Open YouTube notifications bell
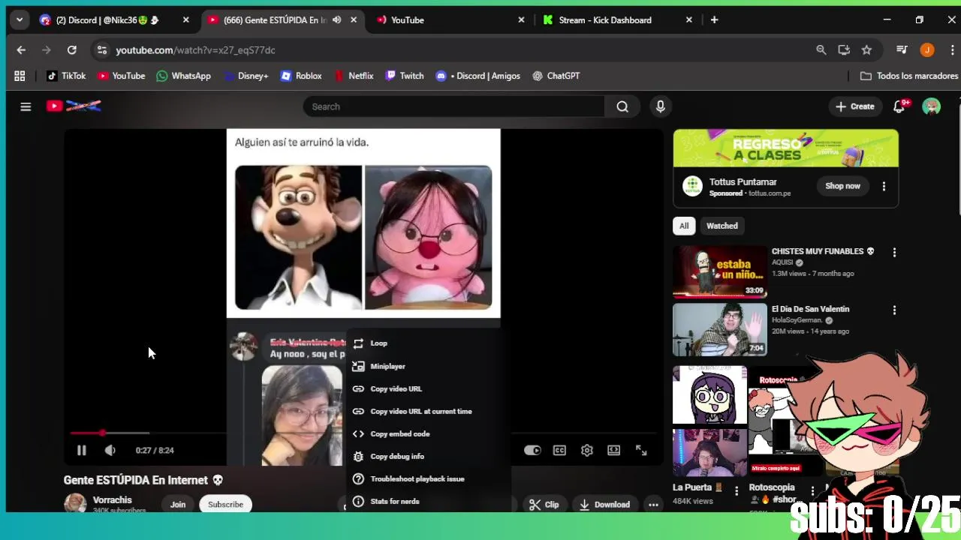The width and height of the screenshot is (961, 540). point(899,106)
